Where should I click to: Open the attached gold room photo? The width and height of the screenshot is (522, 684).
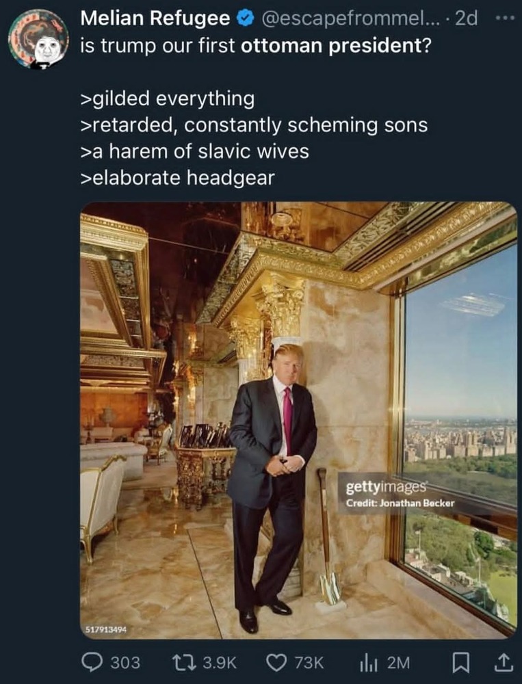(298, 420)
